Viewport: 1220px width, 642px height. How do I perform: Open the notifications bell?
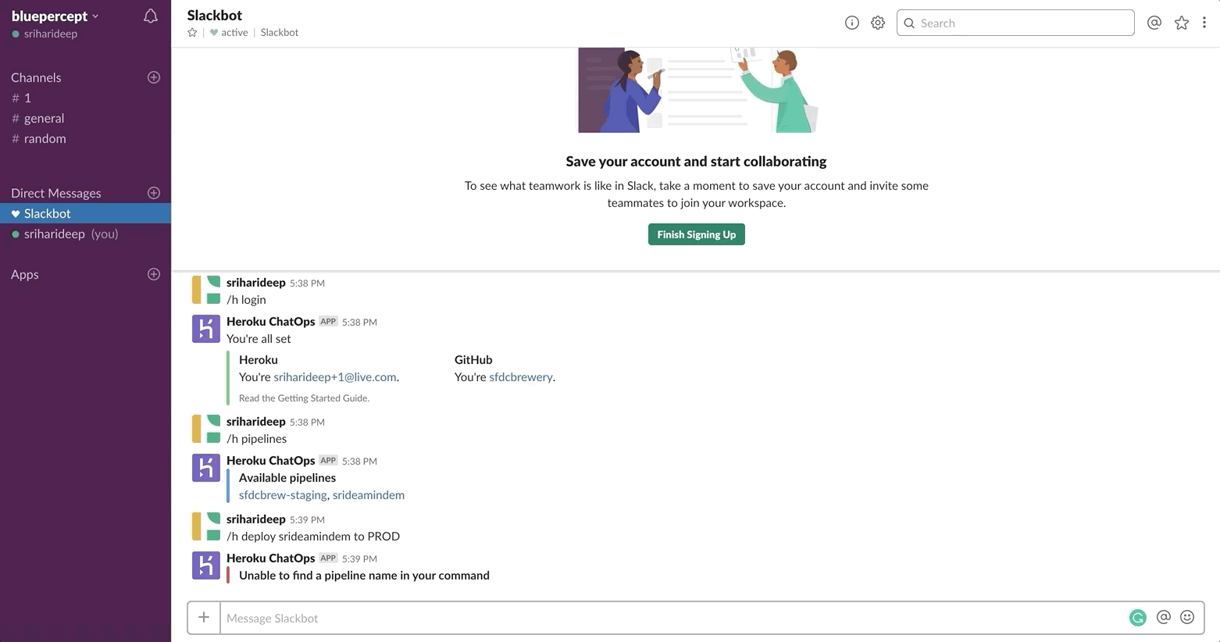click(x=151, y=16)
